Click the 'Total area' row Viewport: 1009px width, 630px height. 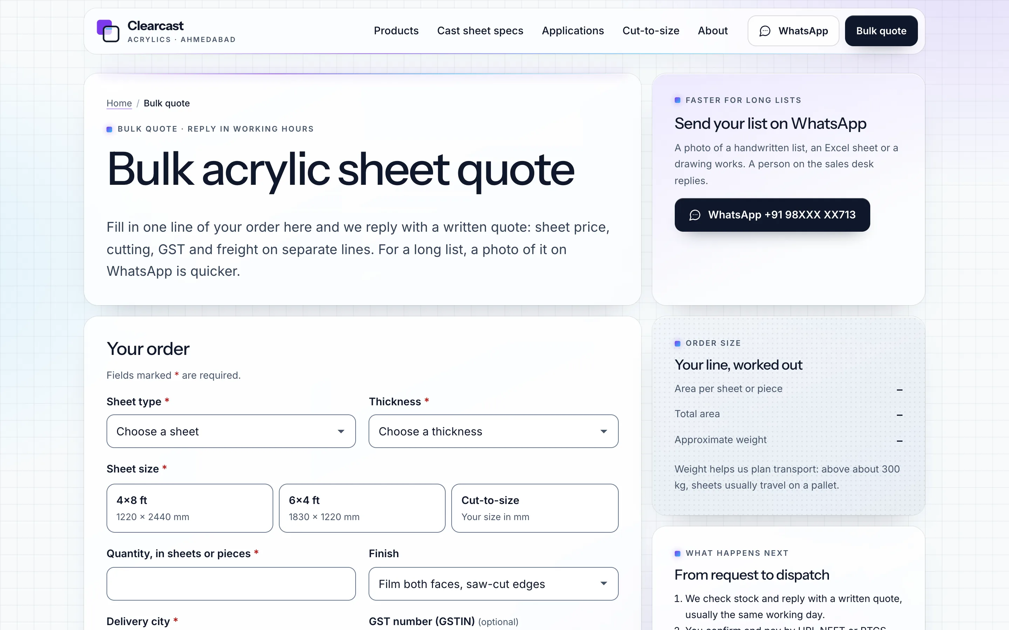788,414
